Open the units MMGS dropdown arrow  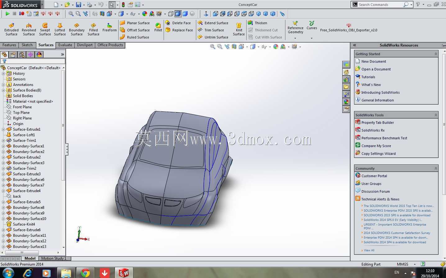(x=415, y=264)
